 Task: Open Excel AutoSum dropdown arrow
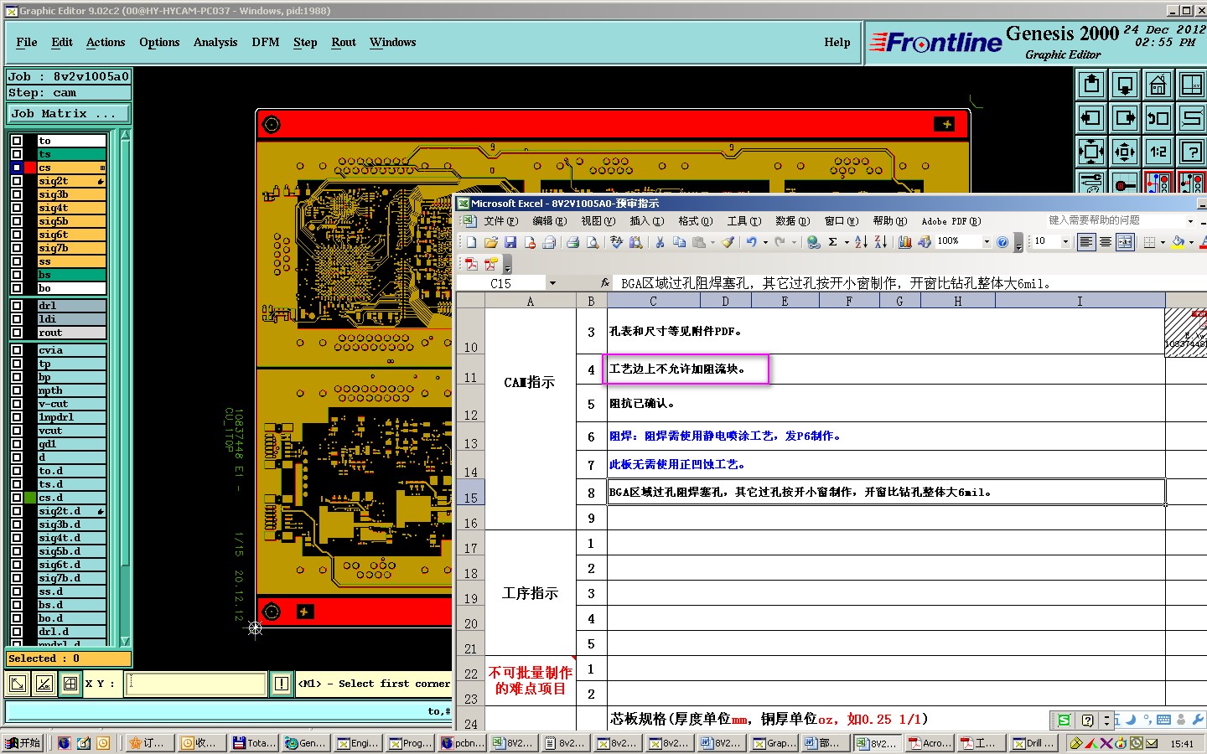(847, 242)
